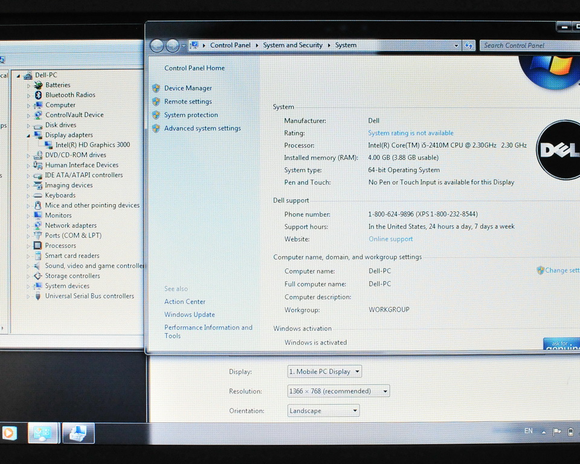Open System protection link
The width and height of the screenshot is (580, 464).
[191, 115]
